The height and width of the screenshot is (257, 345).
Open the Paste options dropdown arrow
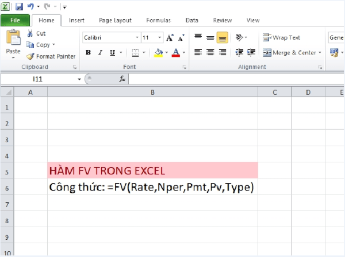click(13, 57)
